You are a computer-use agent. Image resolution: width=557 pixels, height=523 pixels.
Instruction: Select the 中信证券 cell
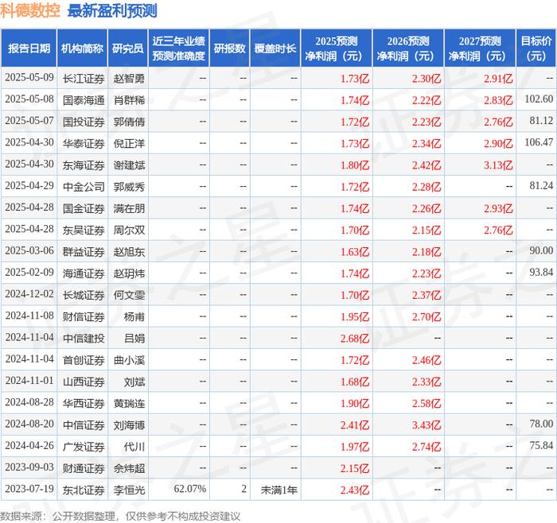84,425
